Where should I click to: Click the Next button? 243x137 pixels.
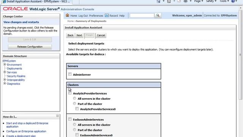pos(79,35)
